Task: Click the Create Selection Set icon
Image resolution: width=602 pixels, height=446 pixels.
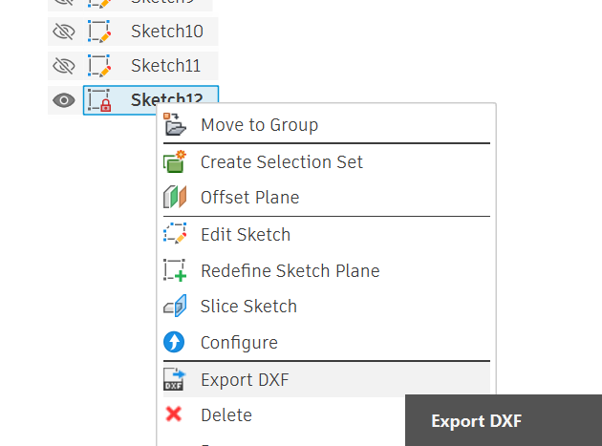Action: pyautogui.click(x=175, y=161)
